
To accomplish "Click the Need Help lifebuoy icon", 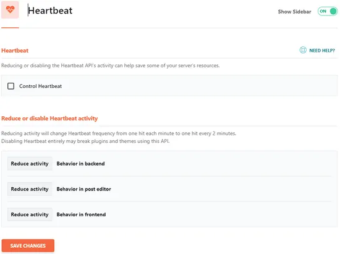I will point(303,50).
